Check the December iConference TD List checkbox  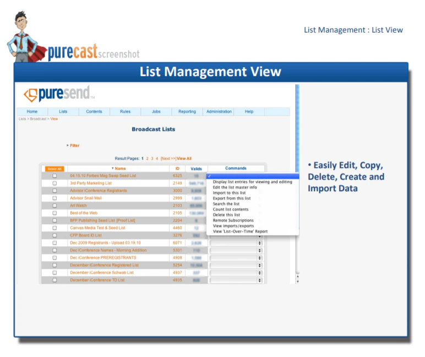[55, 280]
